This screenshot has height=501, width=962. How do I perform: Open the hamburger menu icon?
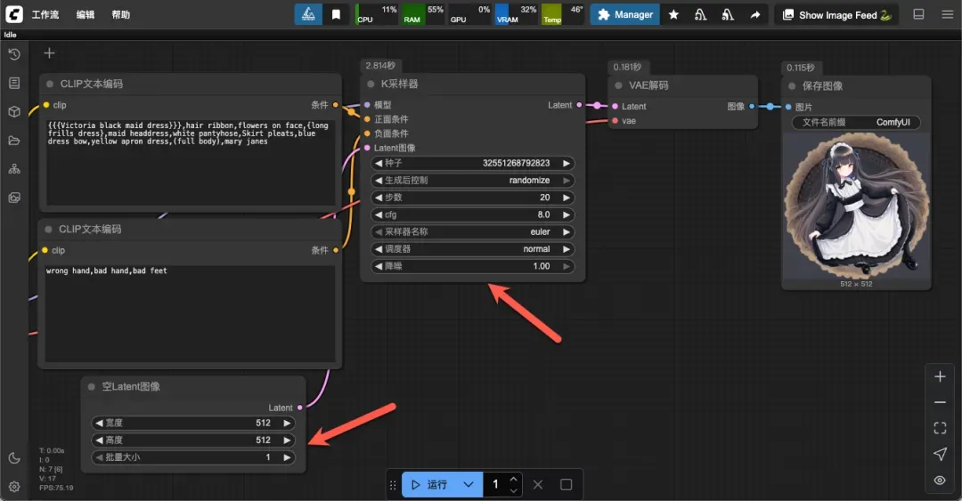(x=947, y=14)
